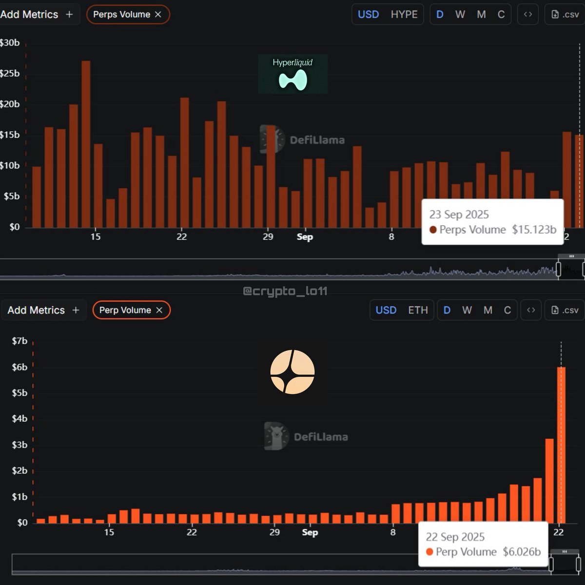Click '22 Sep 2025' tooltip date
The width and height of the screenshot is (585, 585).
tap(455, 537)
